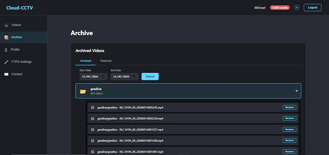Click the '404 videos' count text
This screenshot has height=155, width=329.
97,94
